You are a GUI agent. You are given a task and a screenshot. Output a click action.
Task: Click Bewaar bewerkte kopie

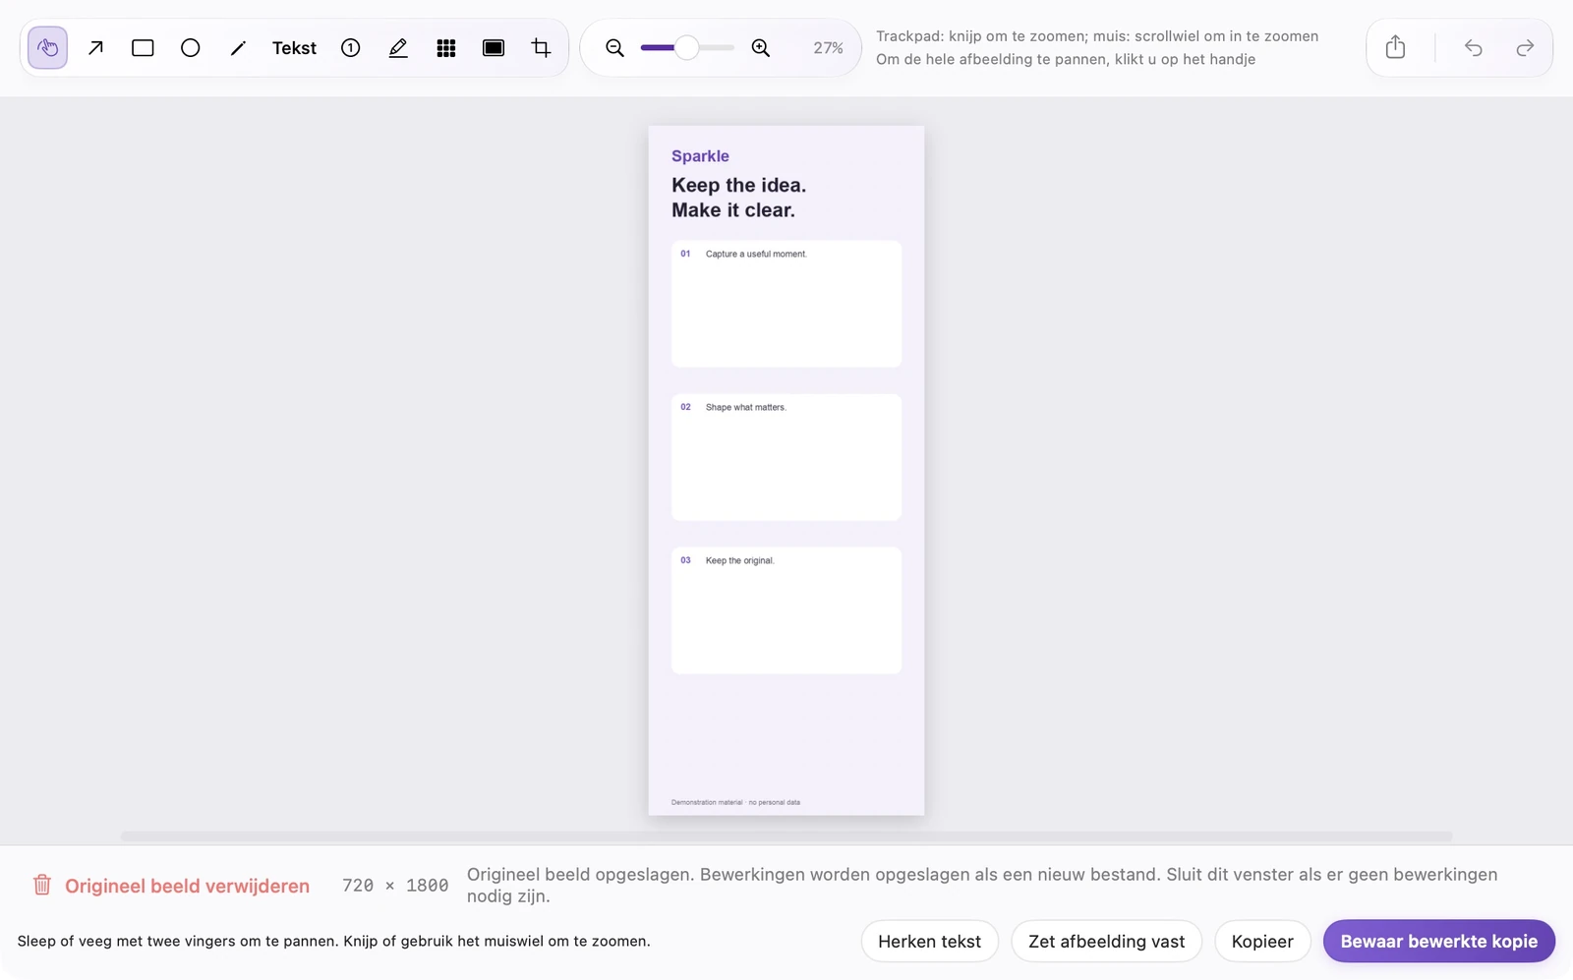1438,942
